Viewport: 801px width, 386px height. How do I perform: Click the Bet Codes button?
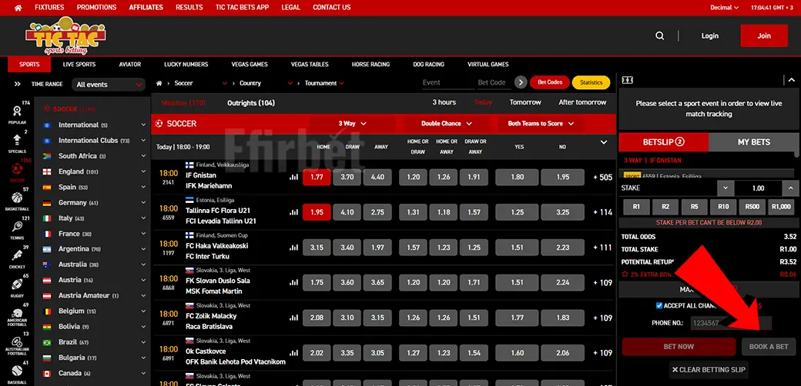coord(550,82)
